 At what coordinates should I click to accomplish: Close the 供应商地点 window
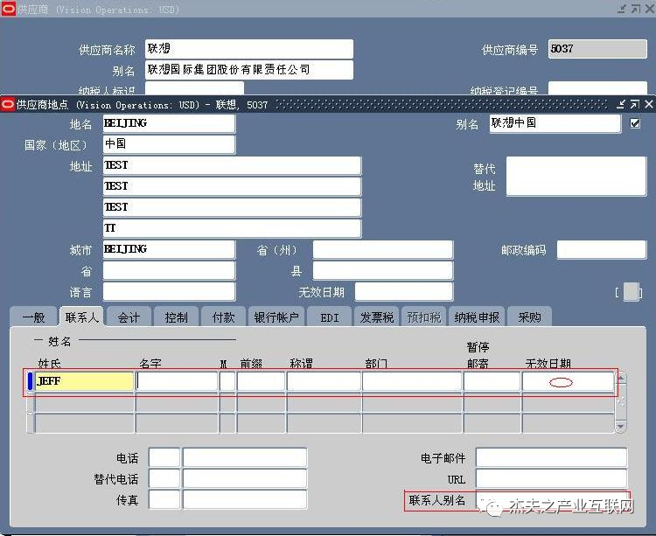tap(648, 104)
